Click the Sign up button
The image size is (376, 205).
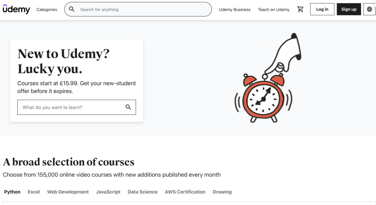(x=349, y=9)
